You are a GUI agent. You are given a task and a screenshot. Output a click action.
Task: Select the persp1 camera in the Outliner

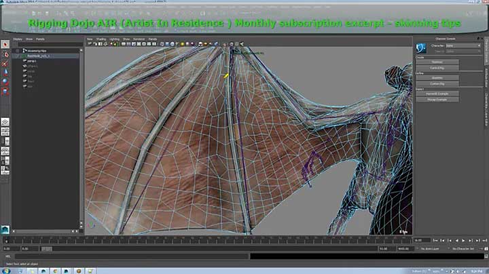(32, 61)
